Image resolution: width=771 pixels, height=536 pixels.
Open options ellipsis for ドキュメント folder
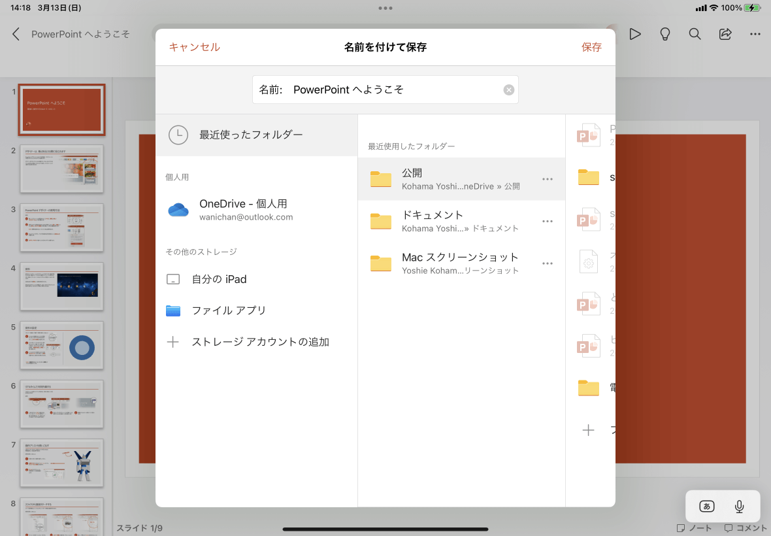point(548,222)
